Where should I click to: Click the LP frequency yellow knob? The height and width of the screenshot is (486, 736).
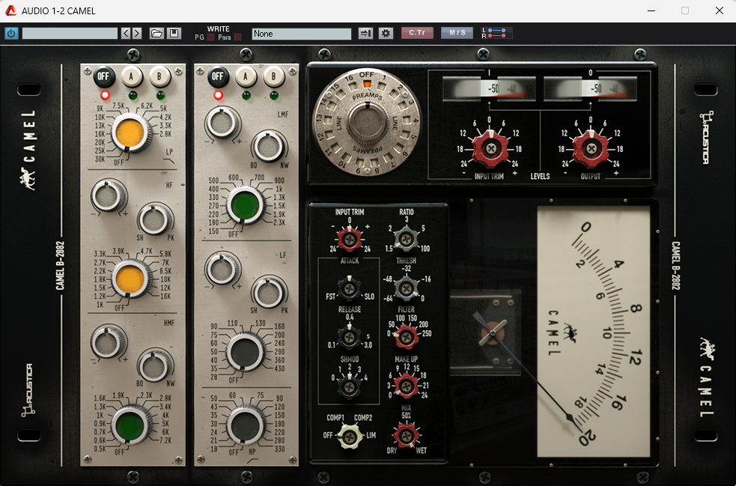coord(130,133)
